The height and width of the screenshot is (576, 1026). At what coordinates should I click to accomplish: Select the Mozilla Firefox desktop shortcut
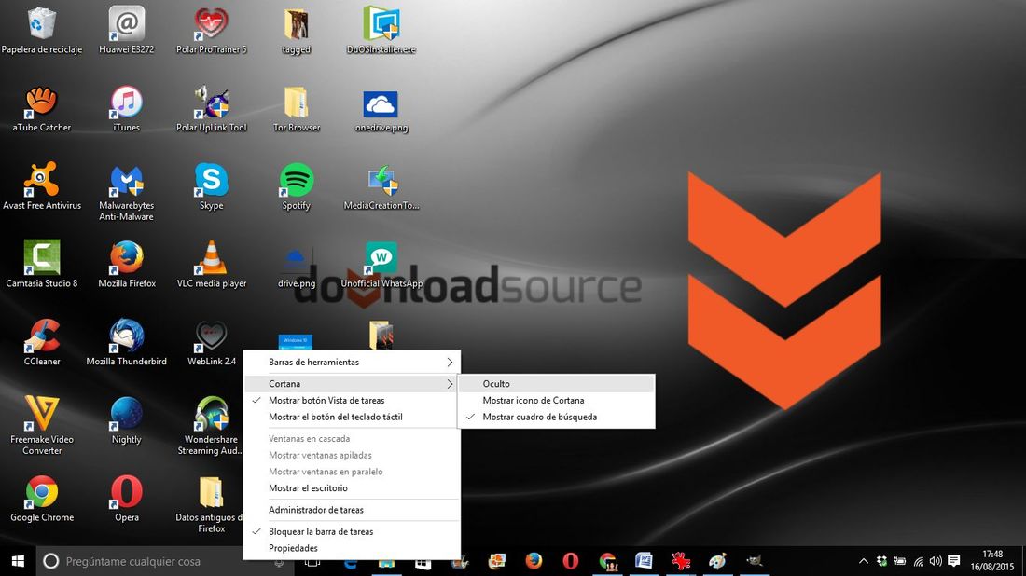pyautogui.click(x=126, y=264)
